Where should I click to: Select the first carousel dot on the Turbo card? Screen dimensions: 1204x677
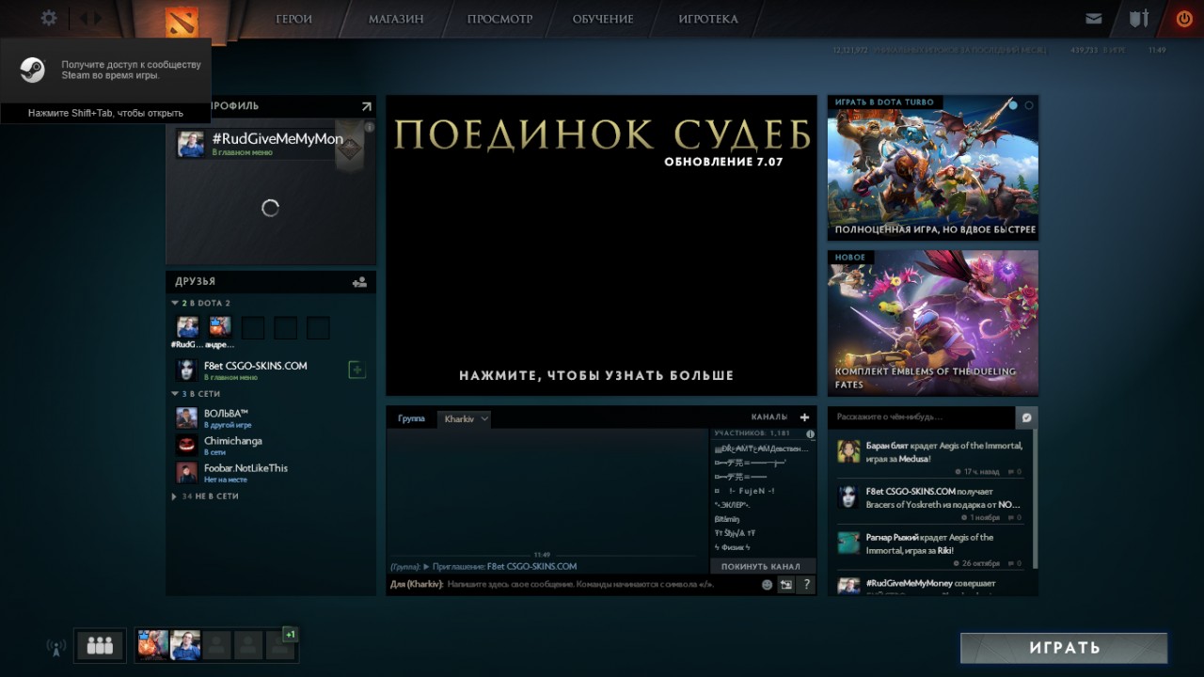click(x=1013, y=105)
